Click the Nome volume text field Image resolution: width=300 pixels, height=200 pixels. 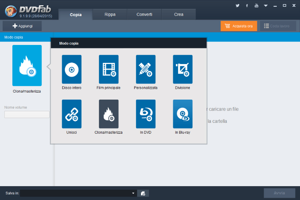27,115
